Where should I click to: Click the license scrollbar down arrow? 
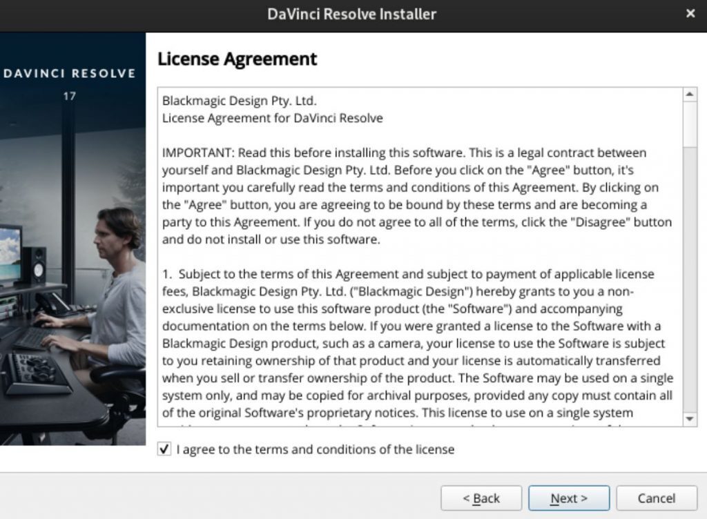[x=690, y=418]
